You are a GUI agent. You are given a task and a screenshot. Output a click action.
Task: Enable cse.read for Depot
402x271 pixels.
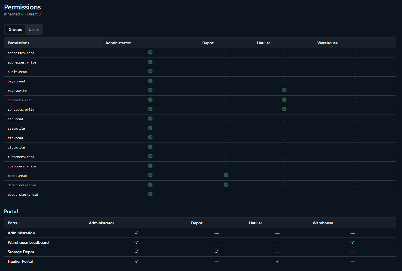click(226, 118)
